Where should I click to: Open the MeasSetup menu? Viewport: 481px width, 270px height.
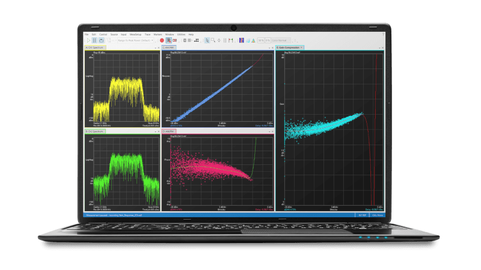[135, 35]
